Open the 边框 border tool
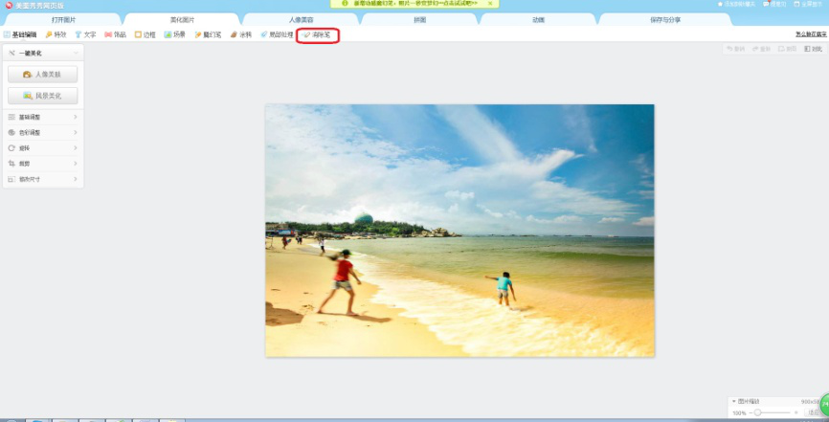 [145, 34]
